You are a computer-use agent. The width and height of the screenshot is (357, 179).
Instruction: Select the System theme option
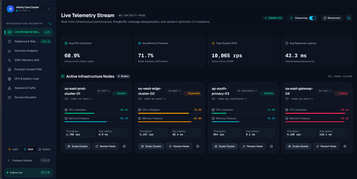(x=44, y=149)
